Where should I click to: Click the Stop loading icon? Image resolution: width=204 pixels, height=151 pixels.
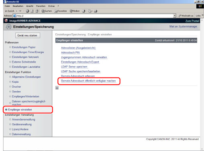tap(27, 11)
